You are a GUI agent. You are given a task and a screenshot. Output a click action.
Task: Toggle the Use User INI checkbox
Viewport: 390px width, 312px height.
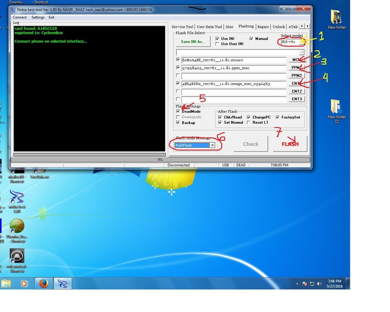(x=217, y=44)
